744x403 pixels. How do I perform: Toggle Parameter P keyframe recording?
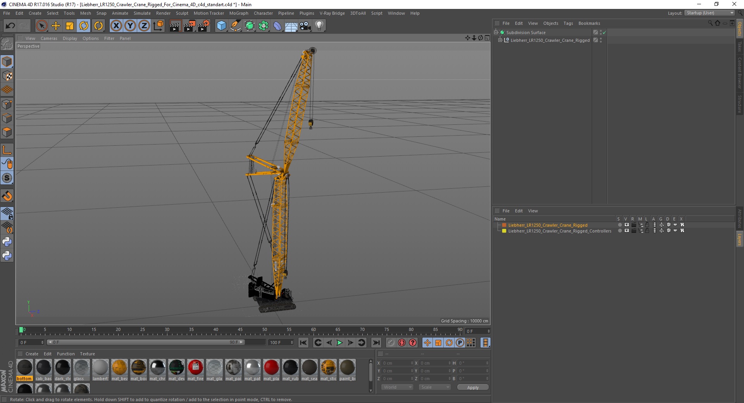[x=460, y=343]
